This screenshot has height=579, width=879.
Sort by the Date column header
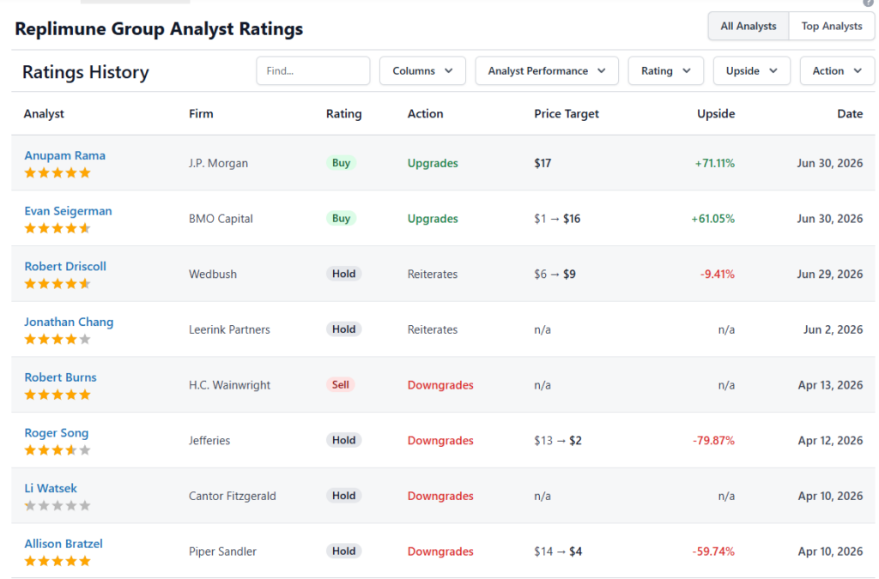pos(850,114)
